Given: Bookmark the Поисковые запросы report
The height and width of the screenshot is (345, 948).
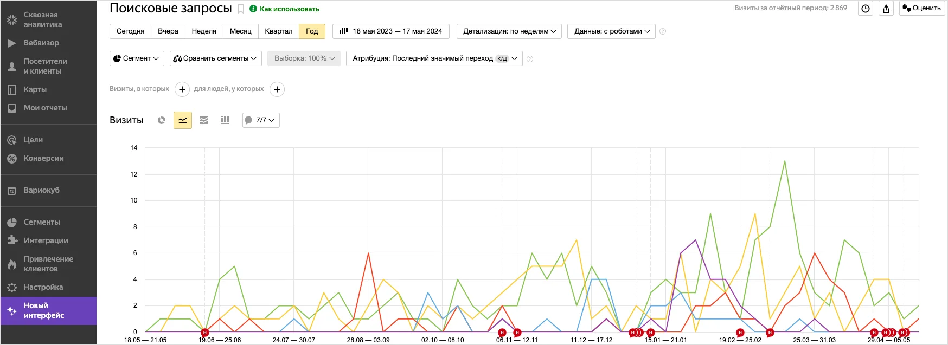Looking at the screenshot, I should coord(241,9).
